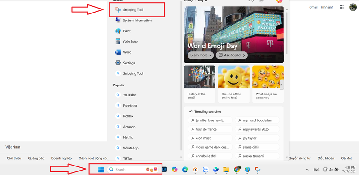This screenshot has height=175, width=359.
Task: Open Gmail link on Google page
Action: tap(313, 7)
